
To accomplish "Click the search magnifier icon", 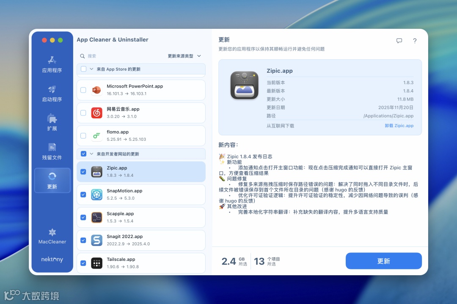I will 83,56.
